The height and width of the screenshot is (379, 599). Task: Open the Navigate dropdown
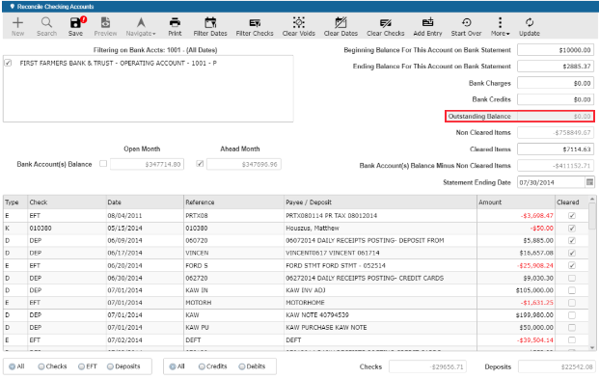tap(141, 26)
